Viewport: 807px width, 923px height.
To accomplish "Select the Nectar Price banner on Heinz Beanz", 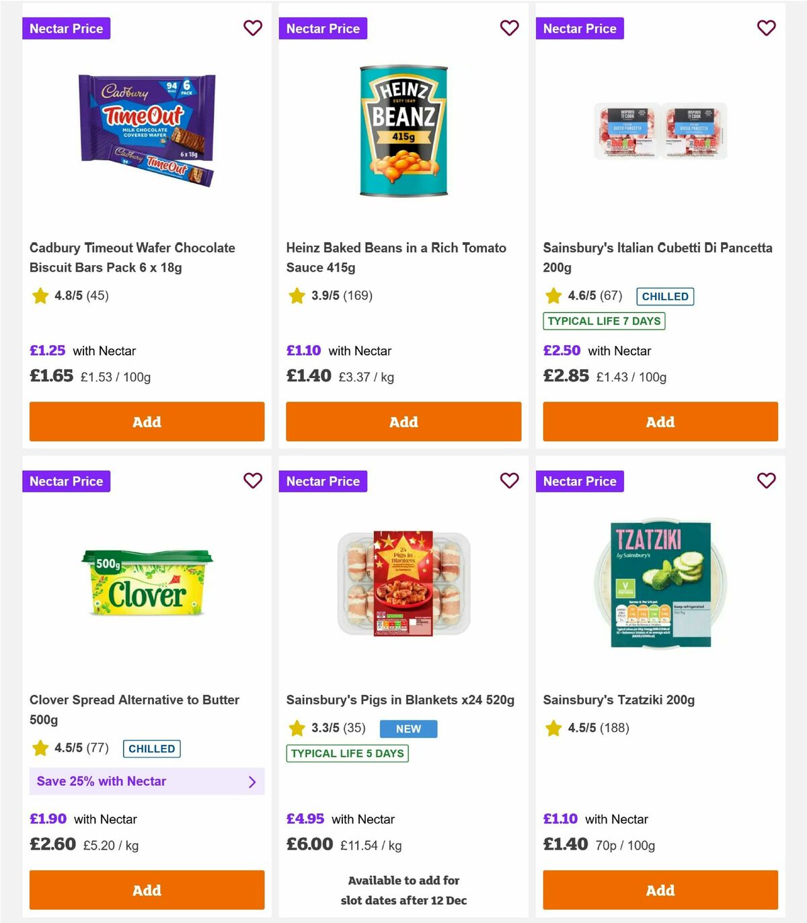I will click(x=323, y=28).
